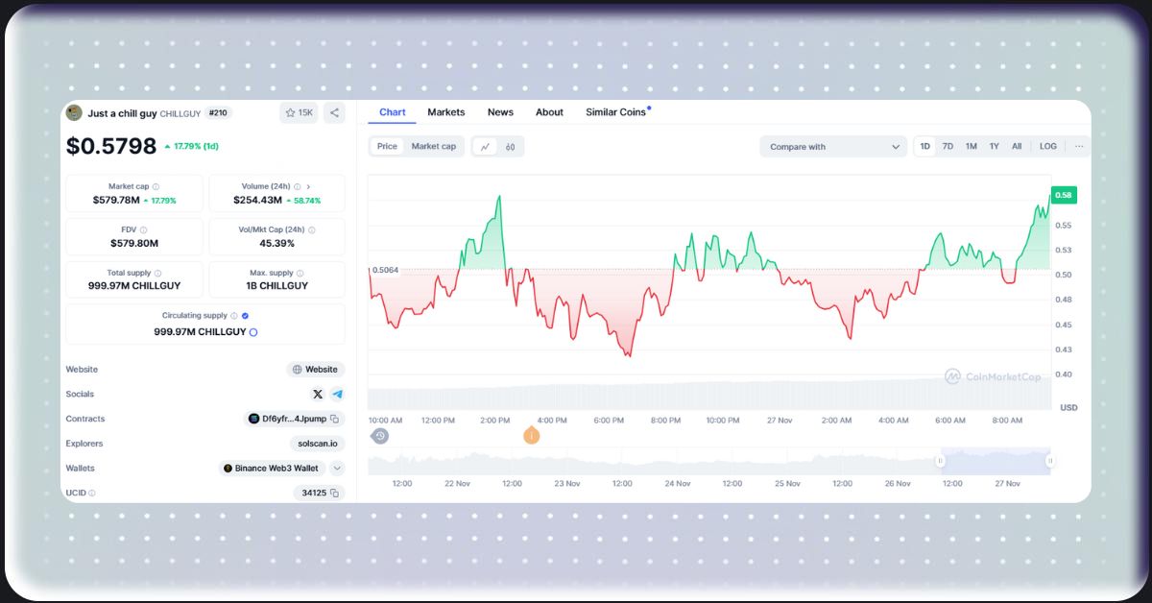This screenshot has height=603, width=1152.
Task: Open the Telegram social icon
Action: [338, 394]
